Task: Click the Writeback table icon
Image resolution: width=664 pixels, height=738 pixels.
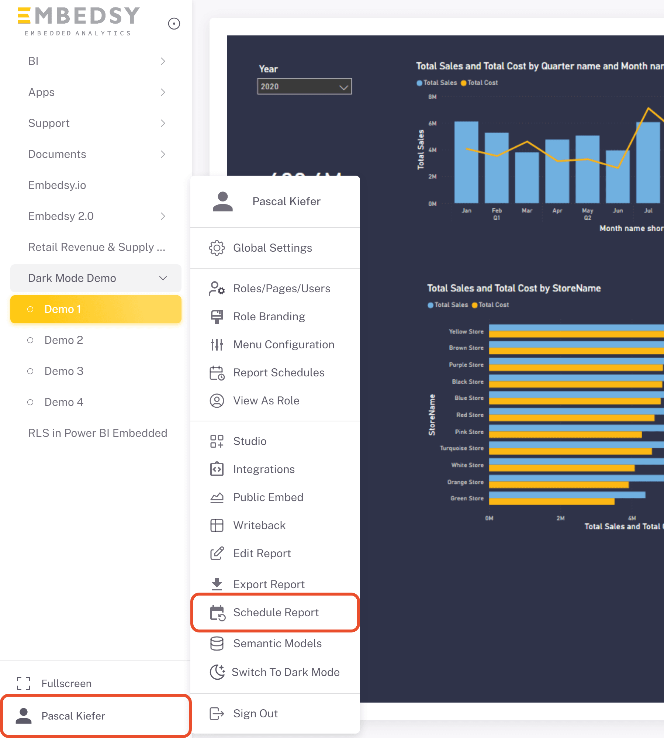Action: [217, 525]
